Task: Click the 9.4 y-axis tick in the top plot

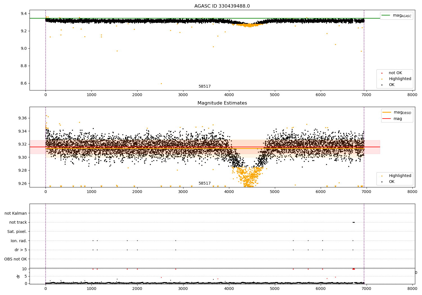Action: coord(24,14)
